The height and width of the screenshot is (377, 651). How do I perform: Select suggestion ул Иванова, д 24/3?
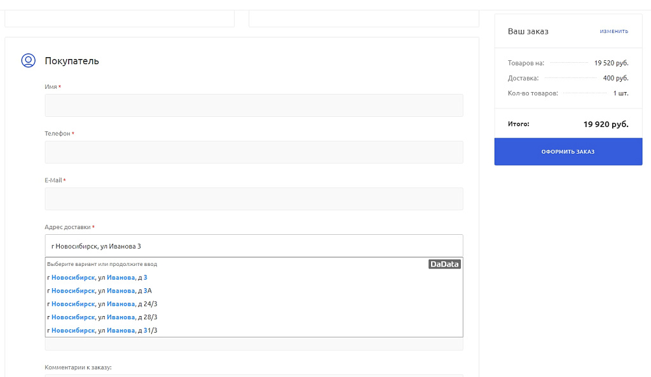coord(102,304)
